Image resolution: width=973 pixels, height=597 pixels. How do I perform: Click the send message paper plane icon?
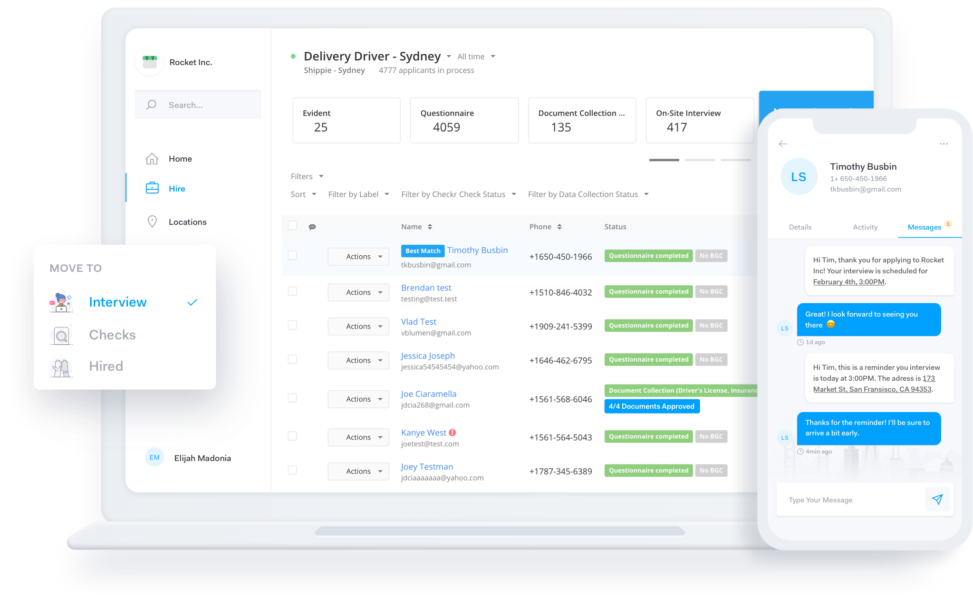(937, 499)
